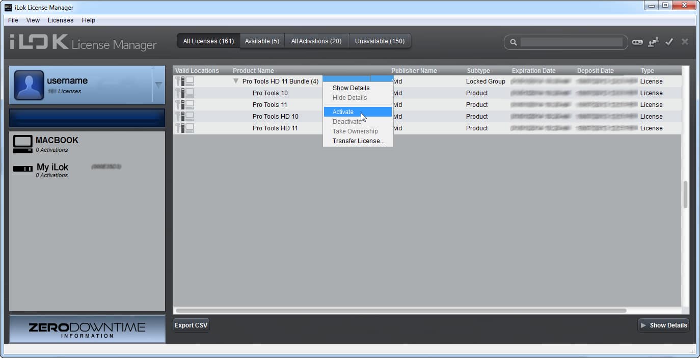The image size is (700, 358).
Task: Click the username avatar icon
Action: click(29, 85)
